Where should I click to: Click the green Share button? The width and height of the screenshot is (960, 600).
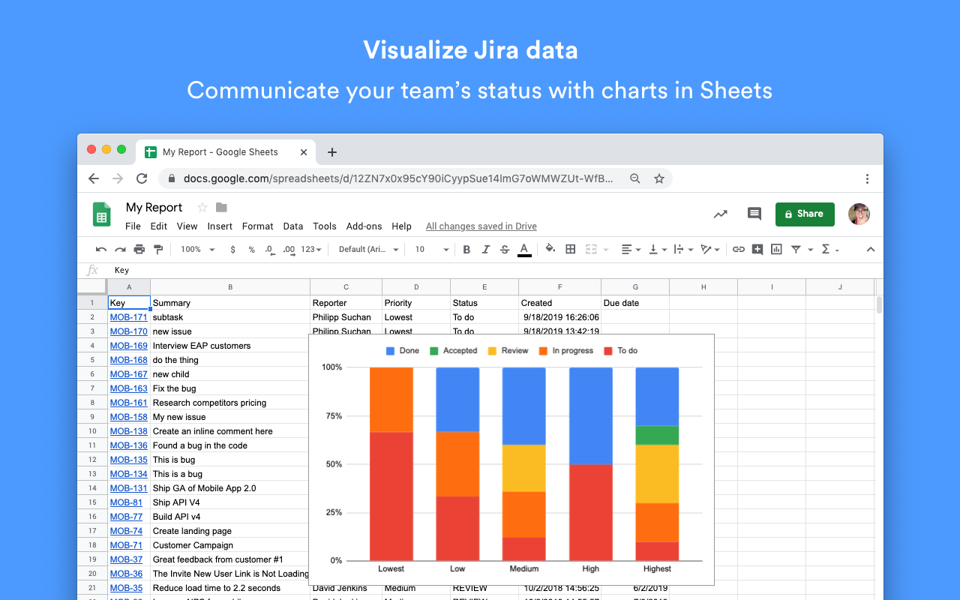point(805,214)
